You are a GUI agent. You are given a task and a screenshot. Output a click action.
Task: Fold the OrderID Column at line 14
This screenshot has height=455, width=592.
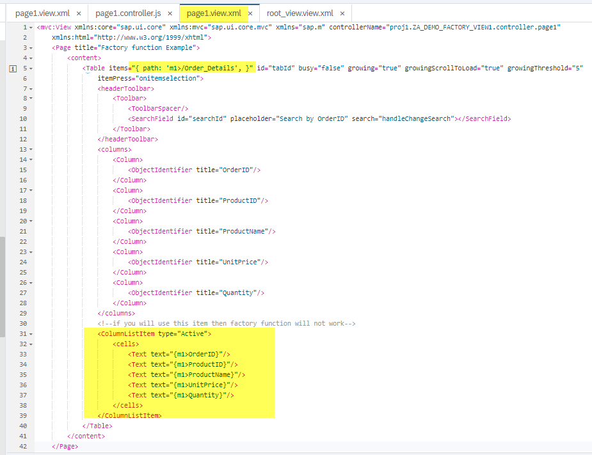[x=31, y=160]
